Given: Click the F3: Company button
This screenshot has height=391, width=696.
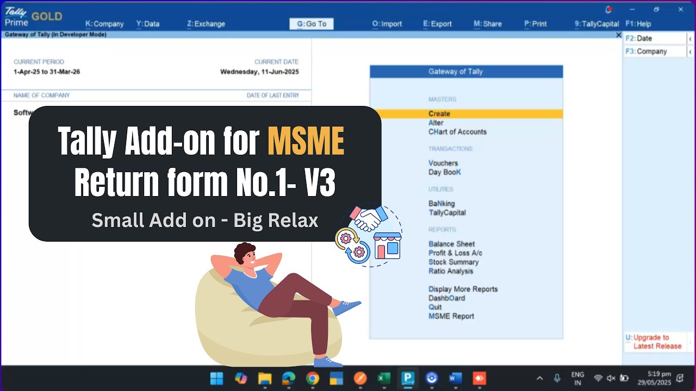Looking at the screenshot, I should coord(655,52).
